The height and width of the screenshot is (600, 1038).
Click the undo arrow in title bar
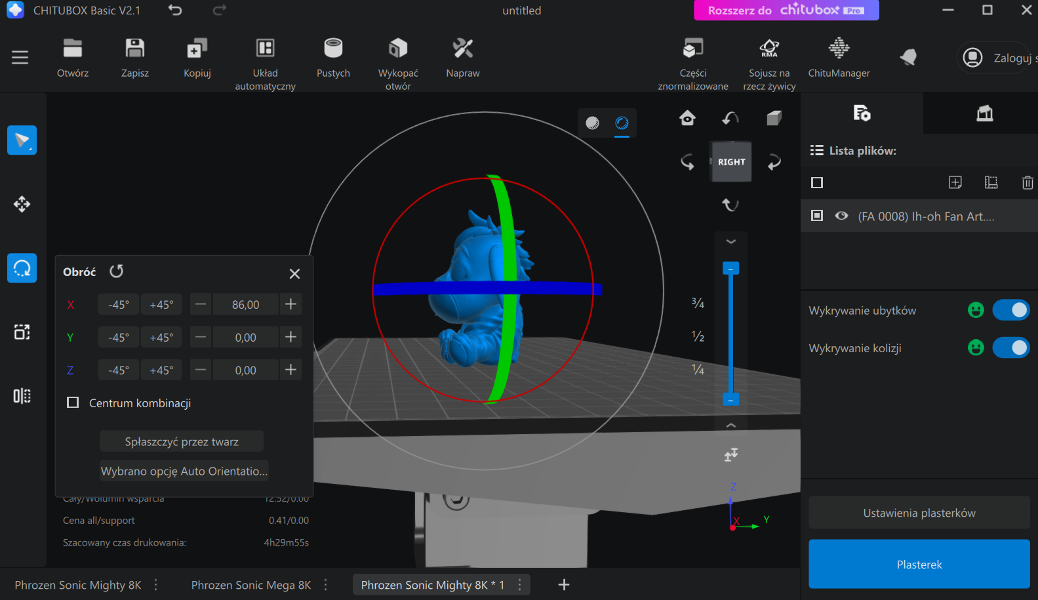[175, 10]
